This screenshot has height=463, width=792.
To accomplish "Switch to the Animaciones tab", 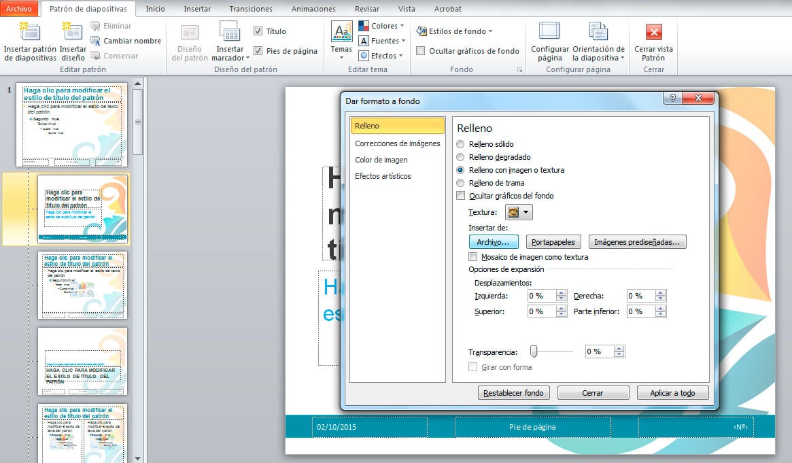I will pos(313,9).
